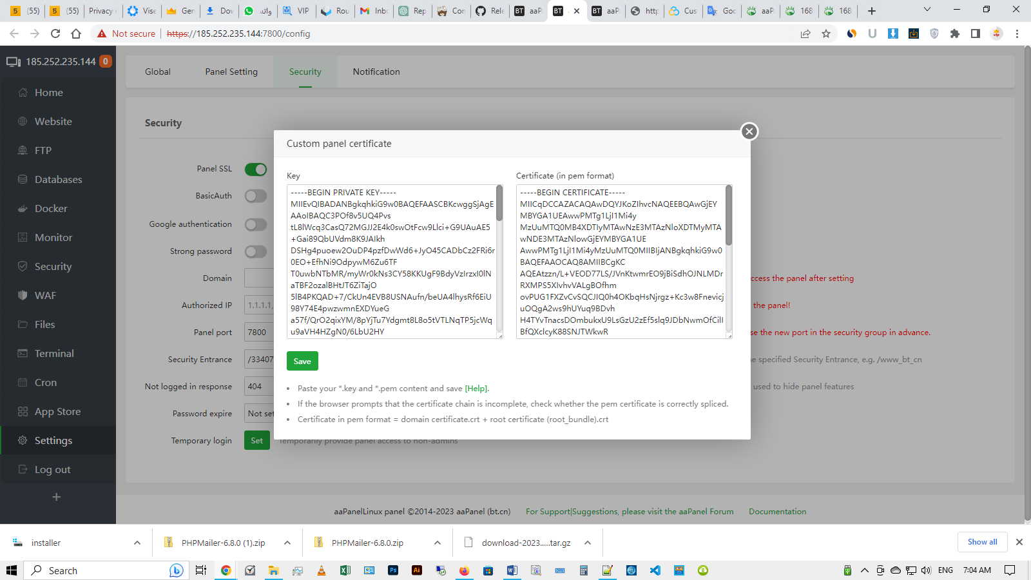Click the plus icon below Log out
Screen dimensions: 1031x580
[57, 497]
